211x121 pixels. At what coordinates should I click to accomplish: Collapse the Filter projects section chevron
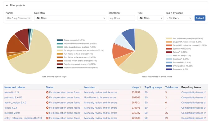point(7,5)
